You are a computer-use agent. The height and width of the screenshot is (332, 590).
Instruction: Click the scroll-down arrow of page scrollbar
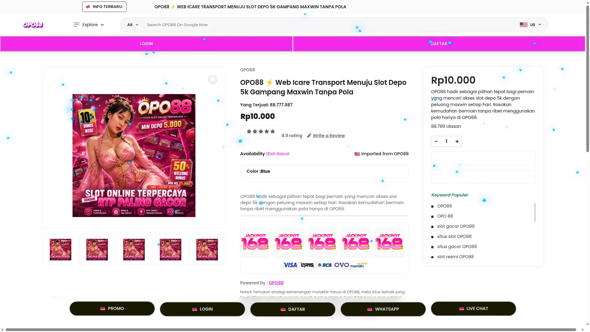[588, 324]
